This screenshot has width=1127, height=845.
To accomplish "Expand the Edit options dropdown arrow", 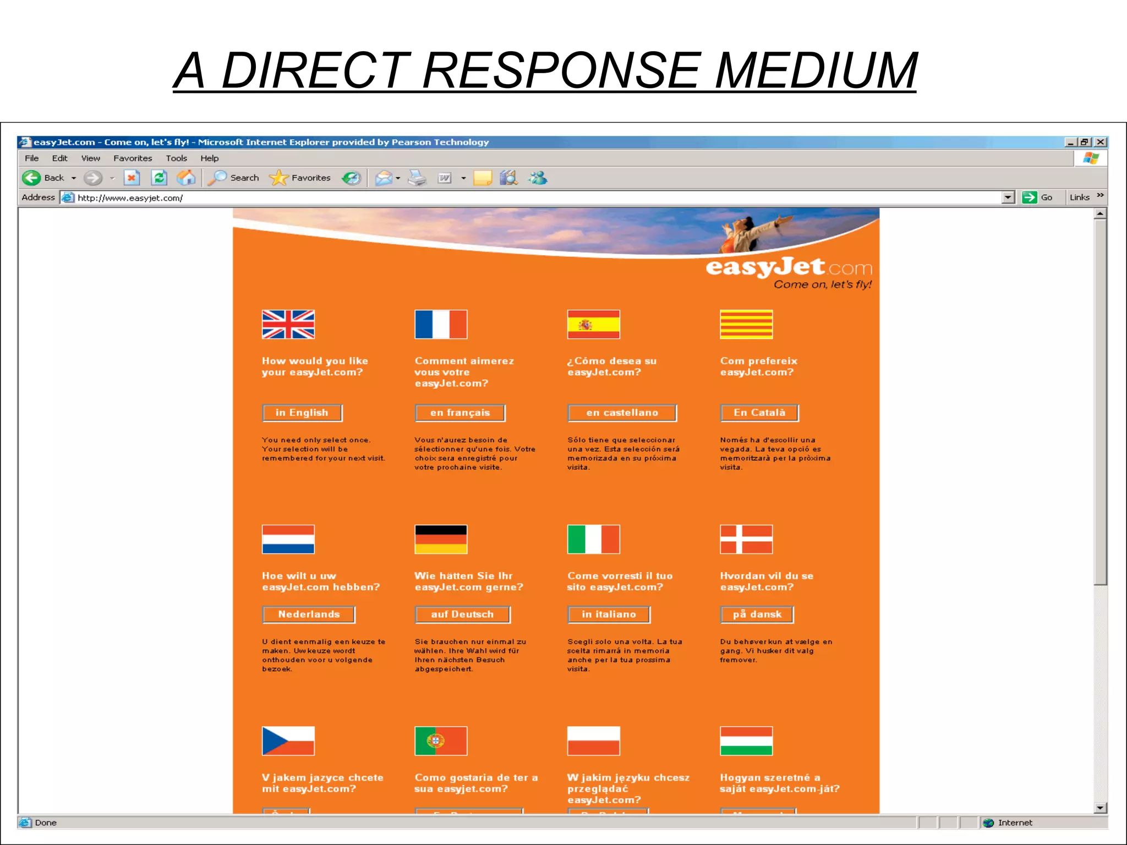I will (463, 178).
